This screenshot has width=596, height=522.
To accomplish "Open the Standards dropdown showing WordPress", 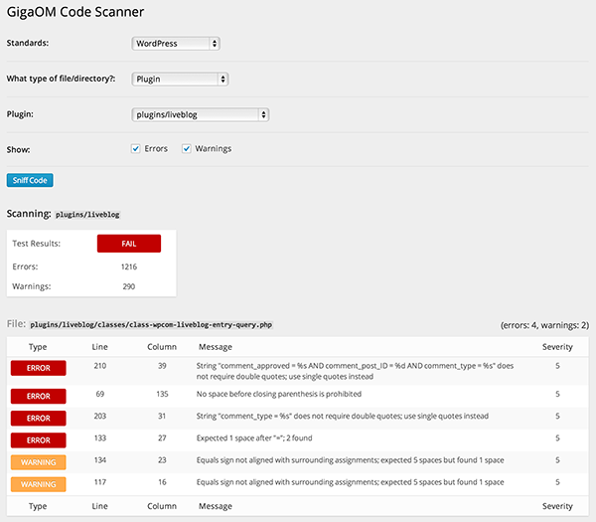I will point(176,44).
